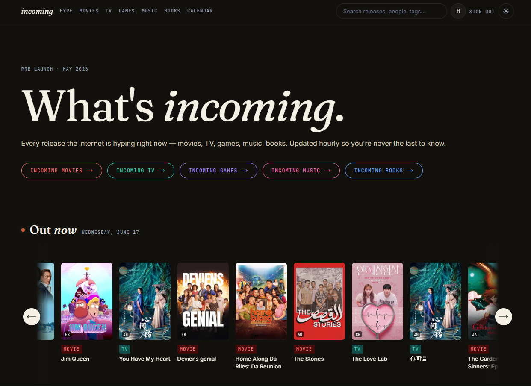Click the KR badge on The Love Lab poster
531x386 pixels.
358,334
